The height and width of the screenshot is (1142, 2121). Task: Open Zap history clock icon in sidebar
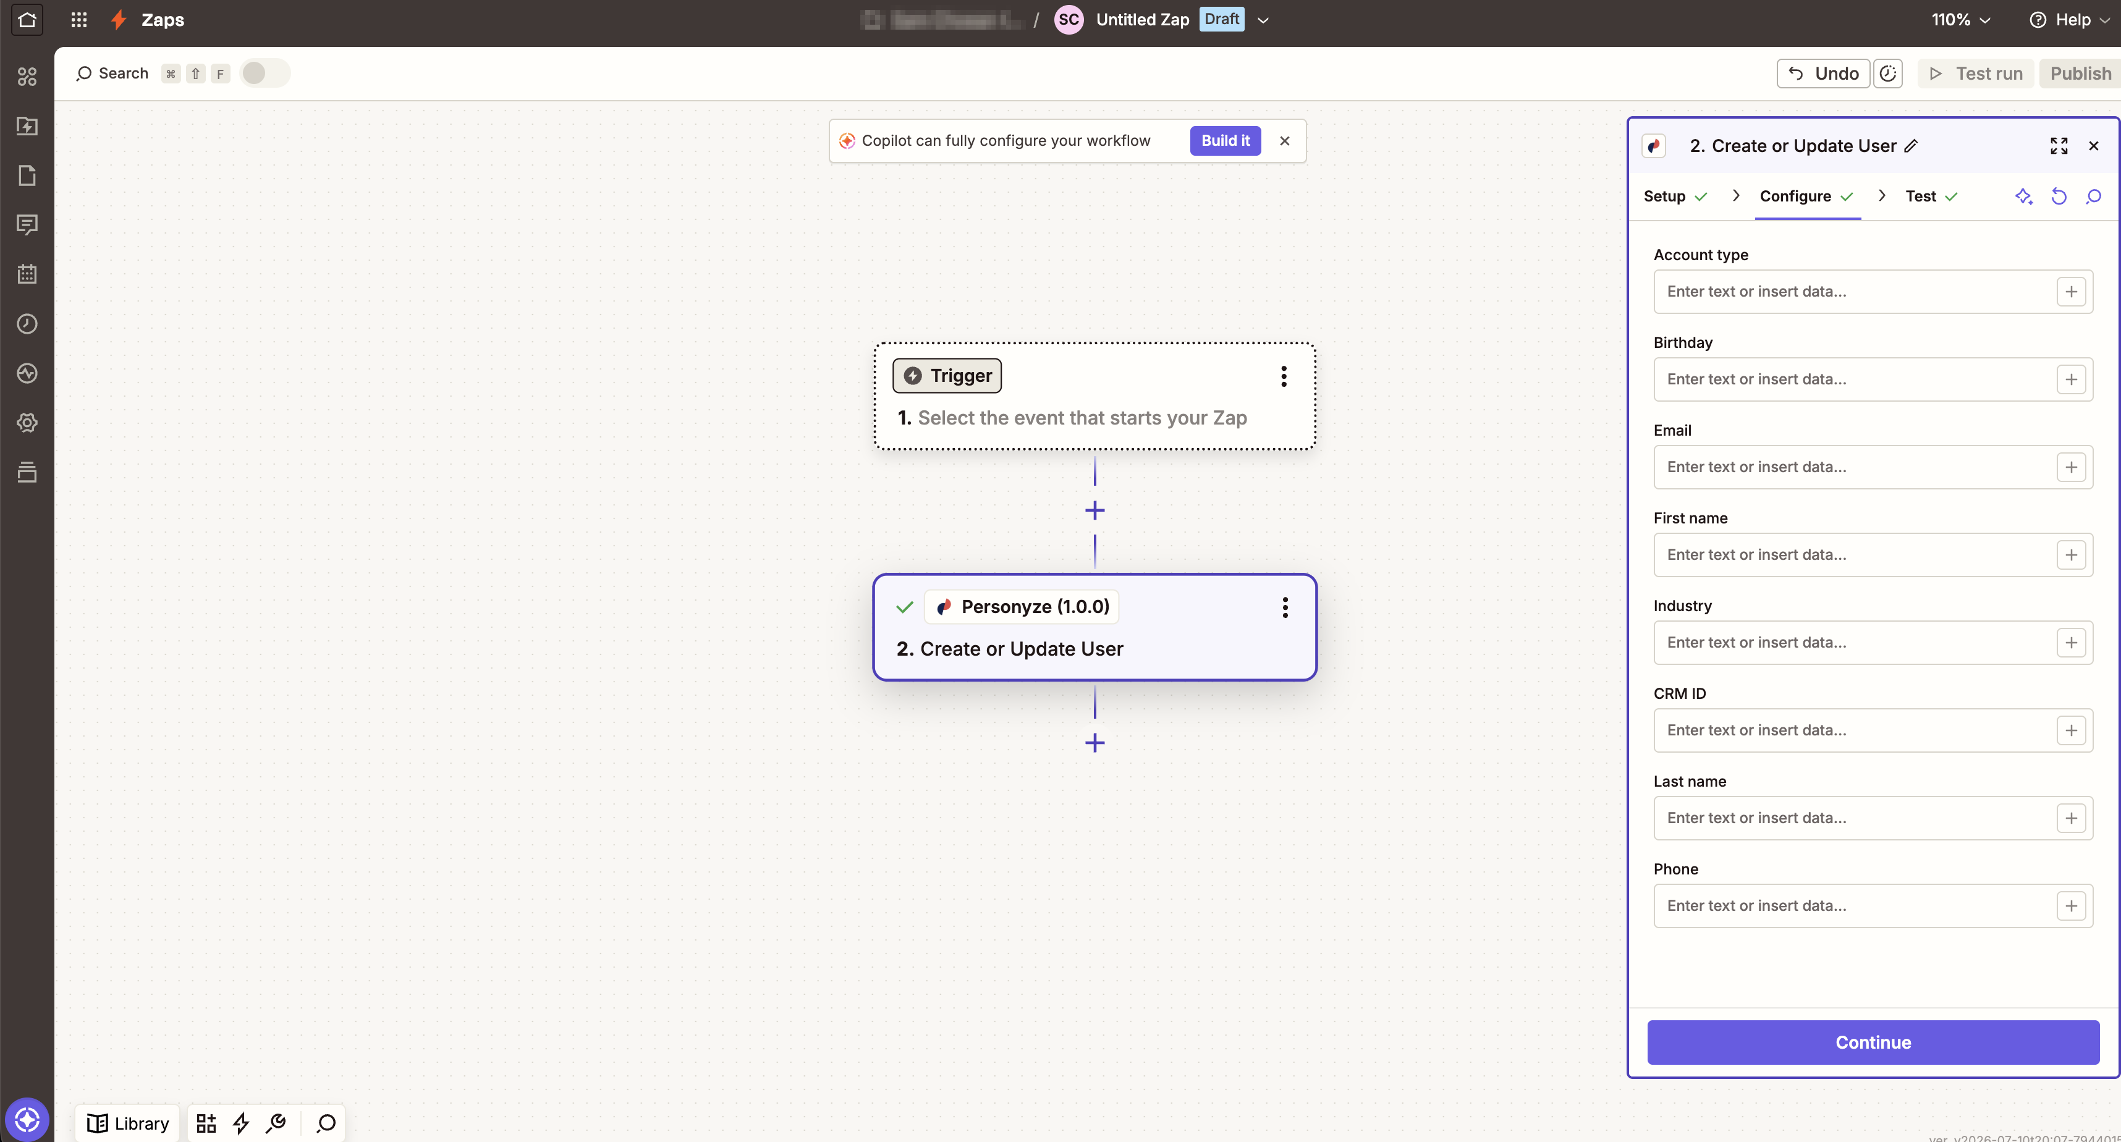pyautogui.click(x=27, y=324)
